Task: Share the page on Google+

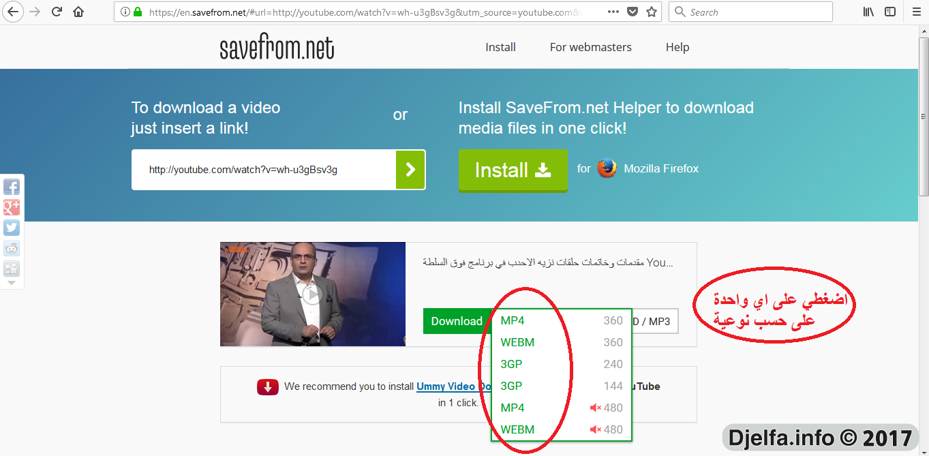Action: click(12, 207)
